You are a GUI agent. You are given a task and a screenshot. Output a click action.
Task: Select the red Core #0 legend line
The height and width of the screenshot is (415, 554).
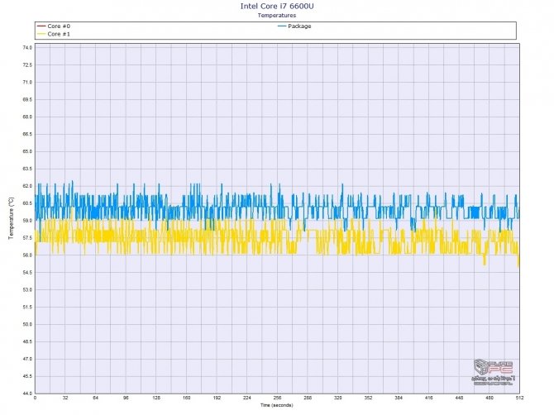tap(41, 26)
